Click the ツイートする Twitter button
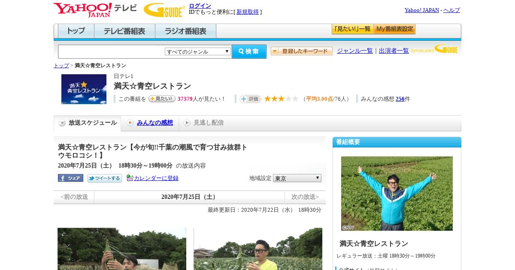The image size is (515, 270). (x=104, y=178)
